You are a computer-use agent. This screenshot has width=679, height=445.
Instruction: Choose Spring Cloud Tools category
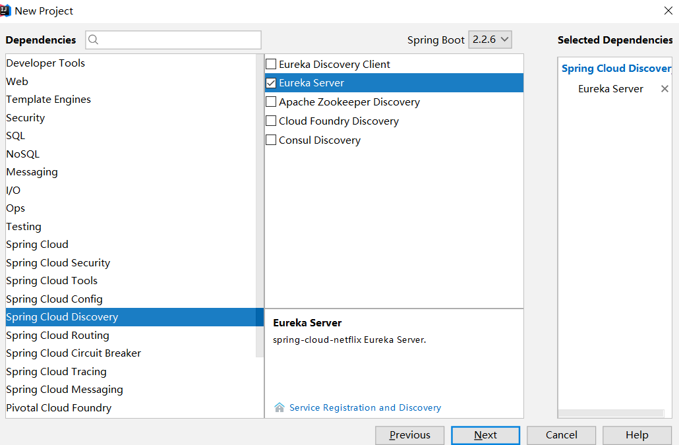(x=131, y=281)
